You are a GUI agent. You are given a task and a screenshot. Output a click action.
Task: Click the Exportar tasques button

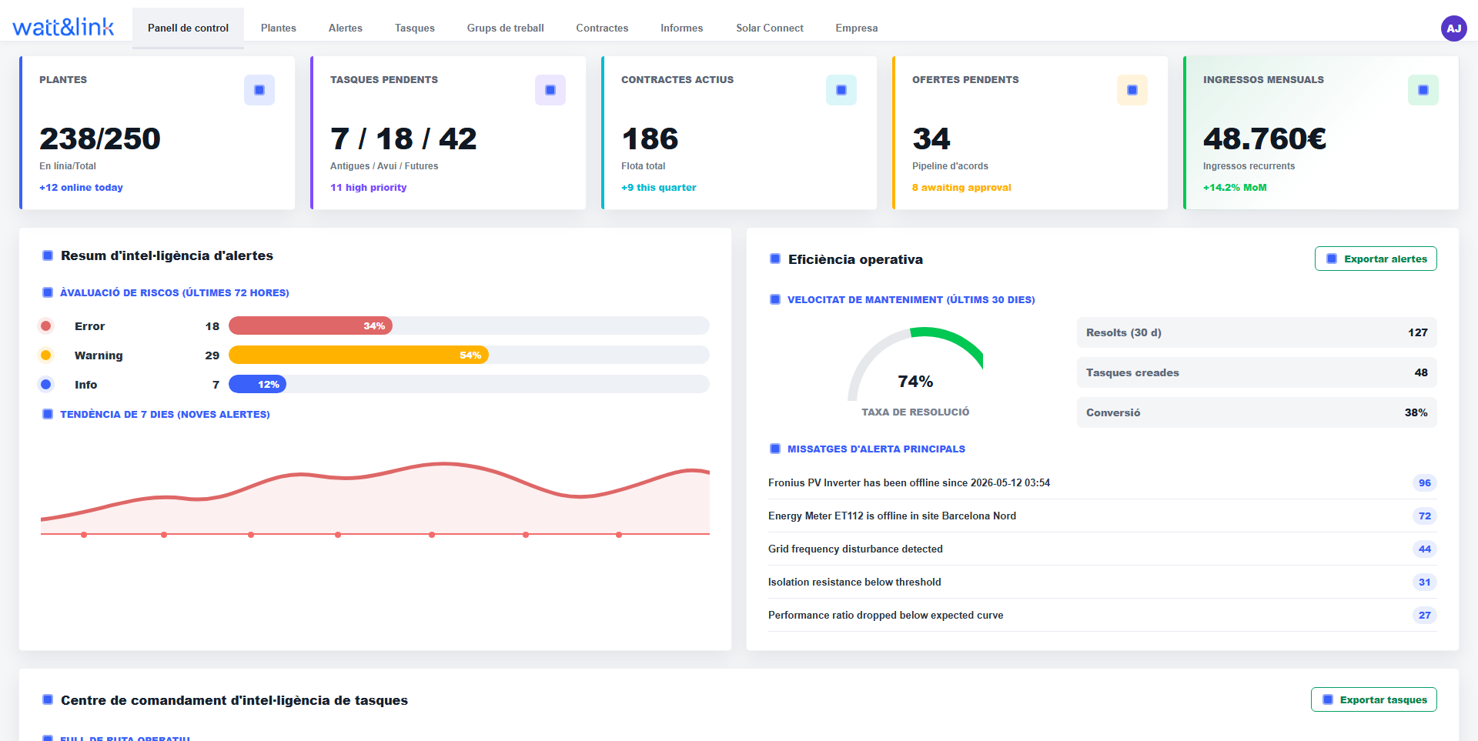point(1374,699)
